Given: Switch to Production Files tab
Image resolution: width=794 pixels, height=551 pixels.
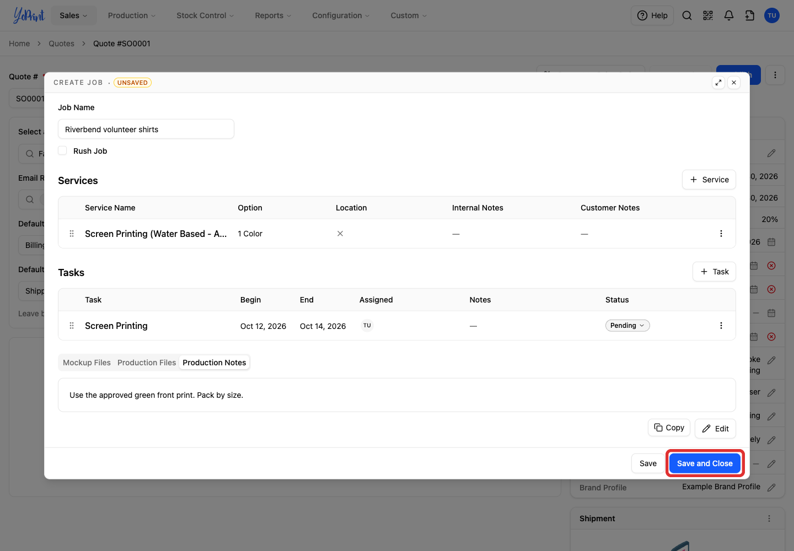Looking at the screenshot, I should coord(147,363).
